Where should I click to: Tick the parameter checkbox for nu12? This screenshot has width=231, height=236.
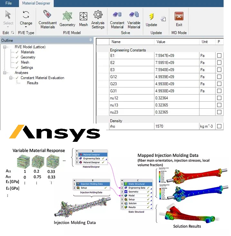point(219,98)
